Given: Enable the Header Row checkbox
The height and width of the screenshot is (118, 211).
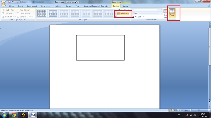Looking at the screenshot, I should tap(3, 10).
